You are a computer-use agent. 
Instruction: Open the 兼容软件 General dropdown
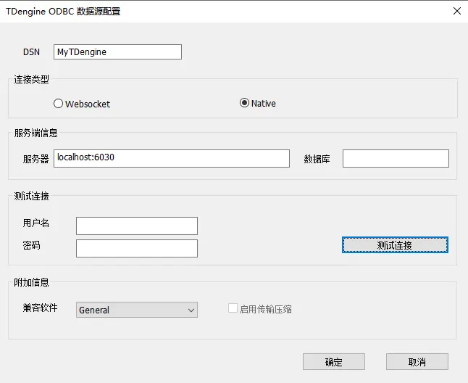point(137,310)
